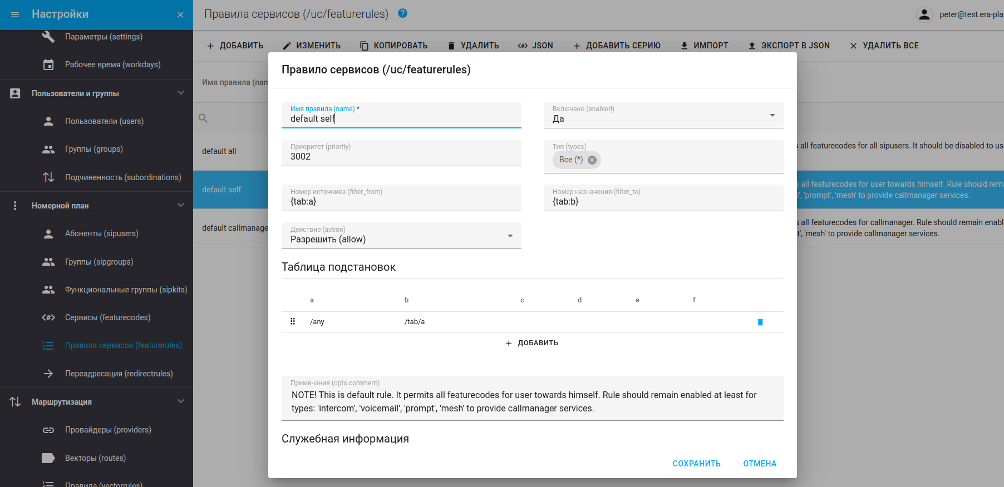This screenshot has height=487, width=1004.
Task: Open Сервисы (featurecodes) in the sidebar
Action: point(107,317)
